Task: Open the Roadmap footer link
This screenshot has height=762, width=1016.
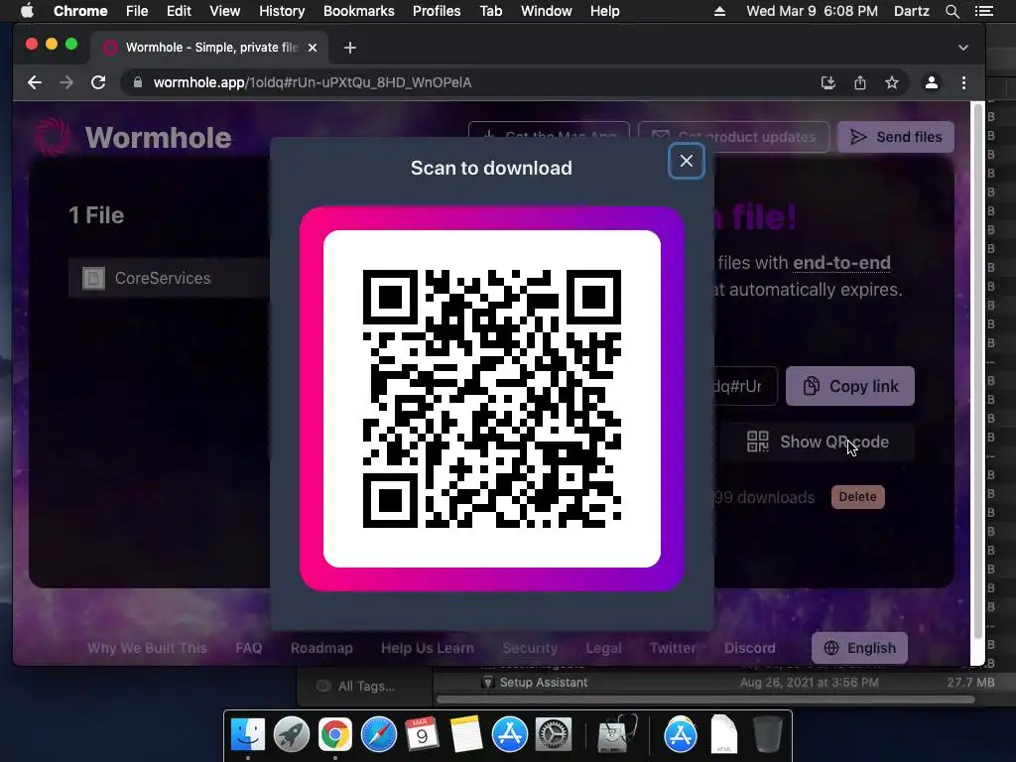Action: point(321,648)
